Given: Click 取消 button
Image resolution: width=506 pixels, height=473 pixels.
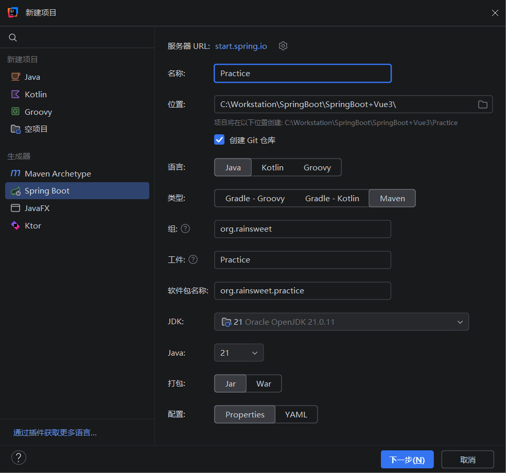Looking at the screenshot, I should (x=467, y=460).
